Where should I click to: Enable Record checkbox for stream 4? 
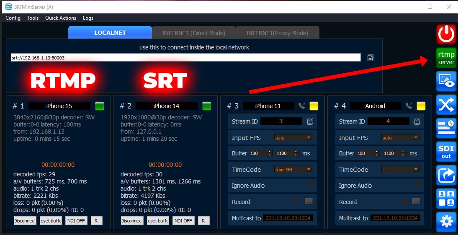[404, 201]
